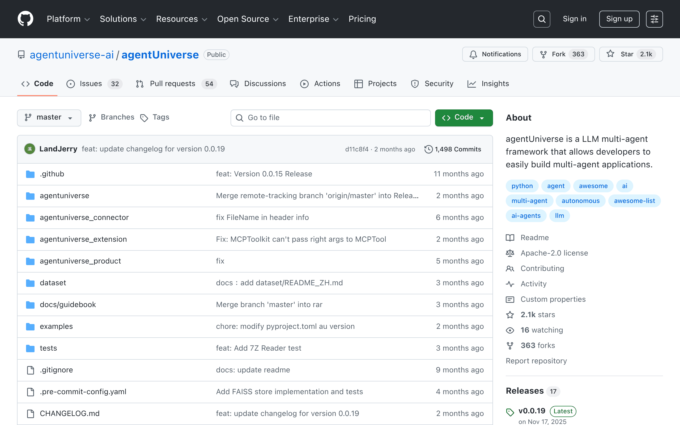Click the multi-agent topic tag

[529, 201]
